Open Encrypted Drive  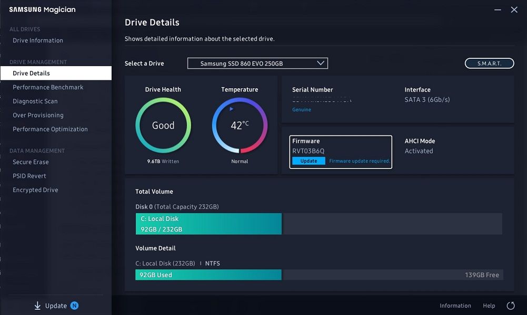point(36,190)
